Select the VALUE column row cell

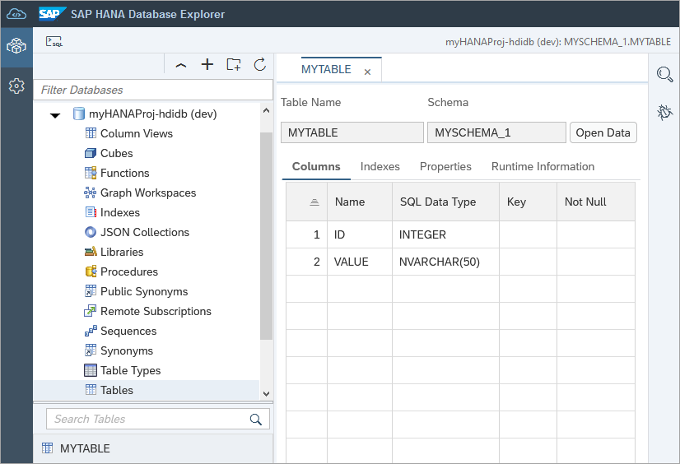pyautogui.click(x=360, y=262)
